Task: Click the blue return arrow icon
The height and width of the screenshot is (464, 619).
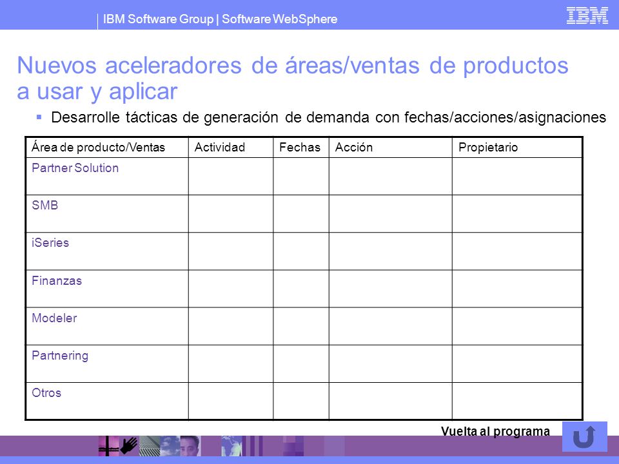Action: point(584,436)
